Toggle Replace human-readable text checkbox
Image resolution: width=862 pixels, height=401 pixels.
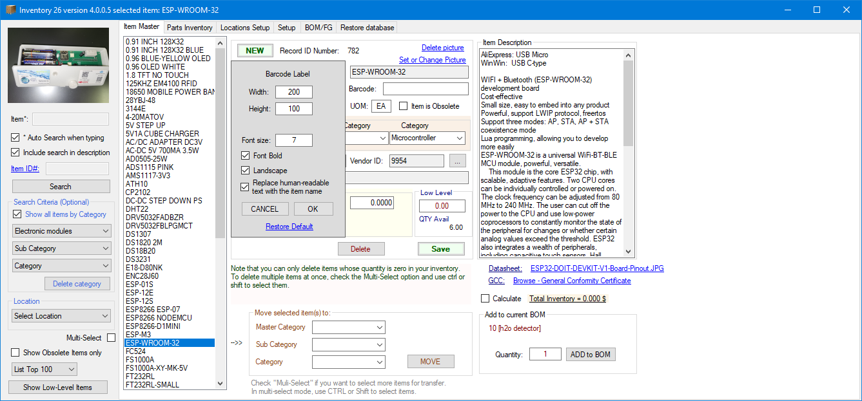245,187
